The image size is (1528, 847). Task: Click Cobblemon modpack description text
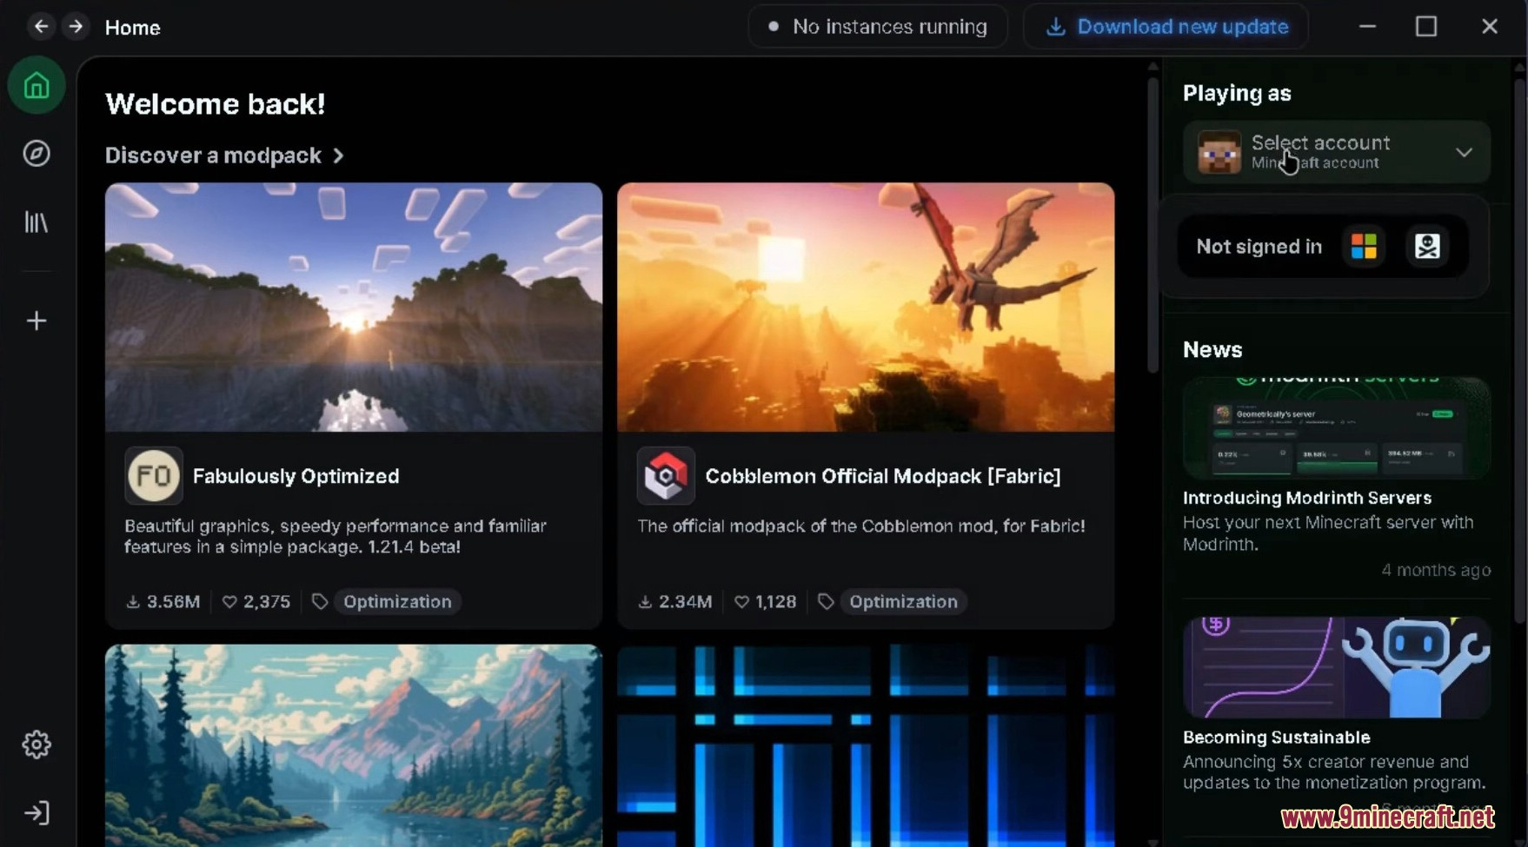pos(861,526)
